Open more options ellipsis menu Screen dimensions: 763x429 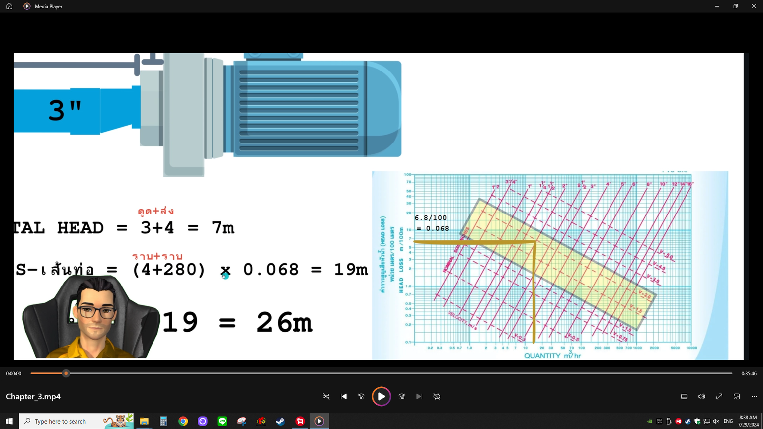click(754, 396)
